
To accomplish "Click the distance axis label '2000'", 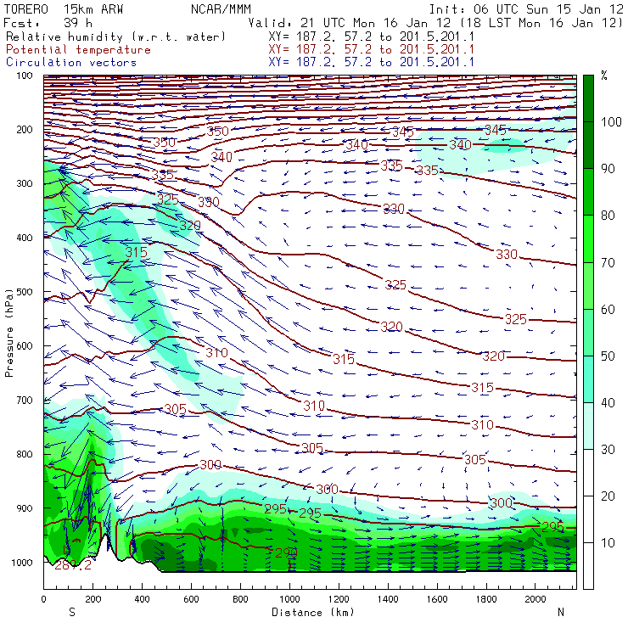I will 535,599.
